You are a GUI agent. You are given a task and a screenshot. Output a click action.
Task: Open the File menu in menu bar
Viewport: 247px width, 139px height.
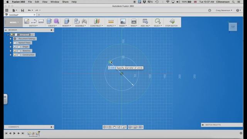pyautogui.click(x=30, y=2)
